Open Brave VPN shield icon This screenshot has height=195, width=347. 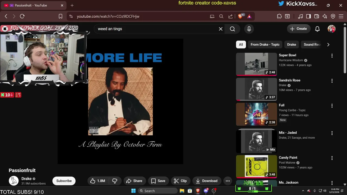333,16
